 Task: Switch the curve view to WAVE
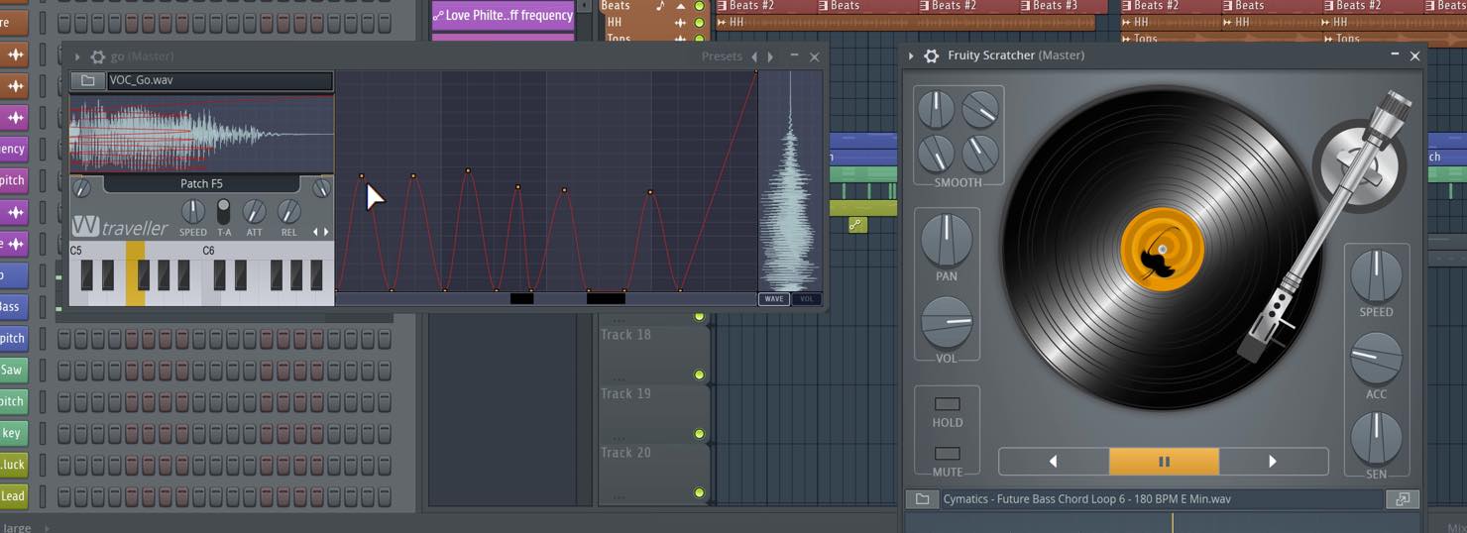click(773, 299)
